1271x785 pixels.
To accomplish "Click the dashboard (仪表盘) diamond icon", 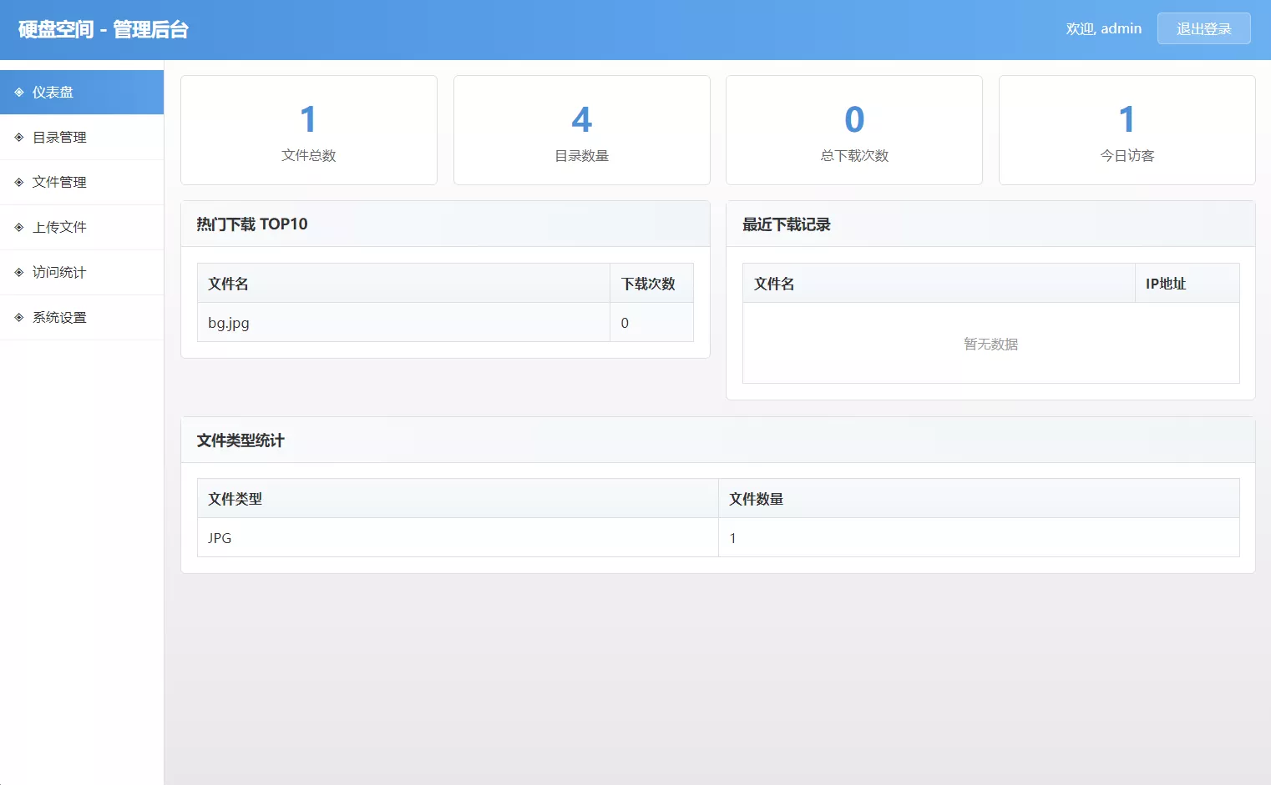I will click(x=18, y=92).
